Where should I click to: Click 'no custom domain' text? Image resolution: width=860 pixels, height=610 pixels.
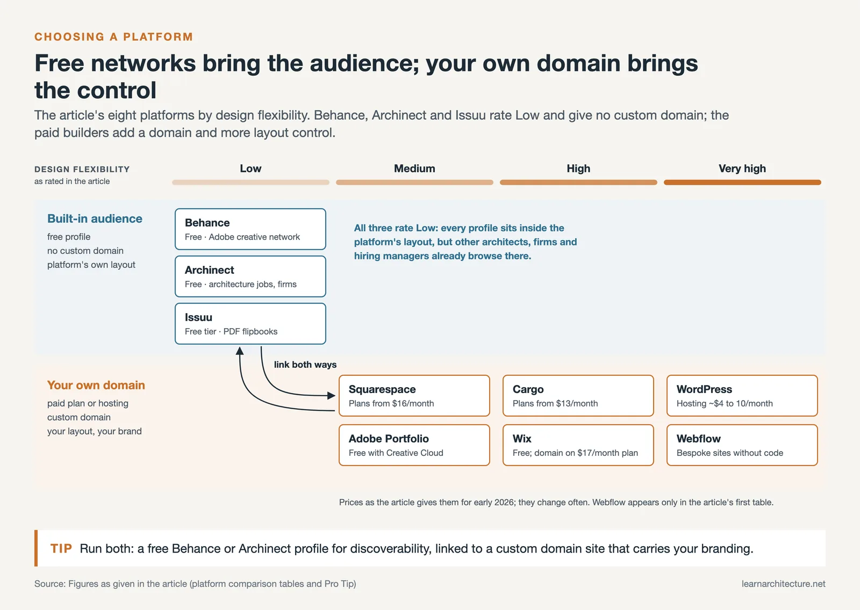coord(85,251)
